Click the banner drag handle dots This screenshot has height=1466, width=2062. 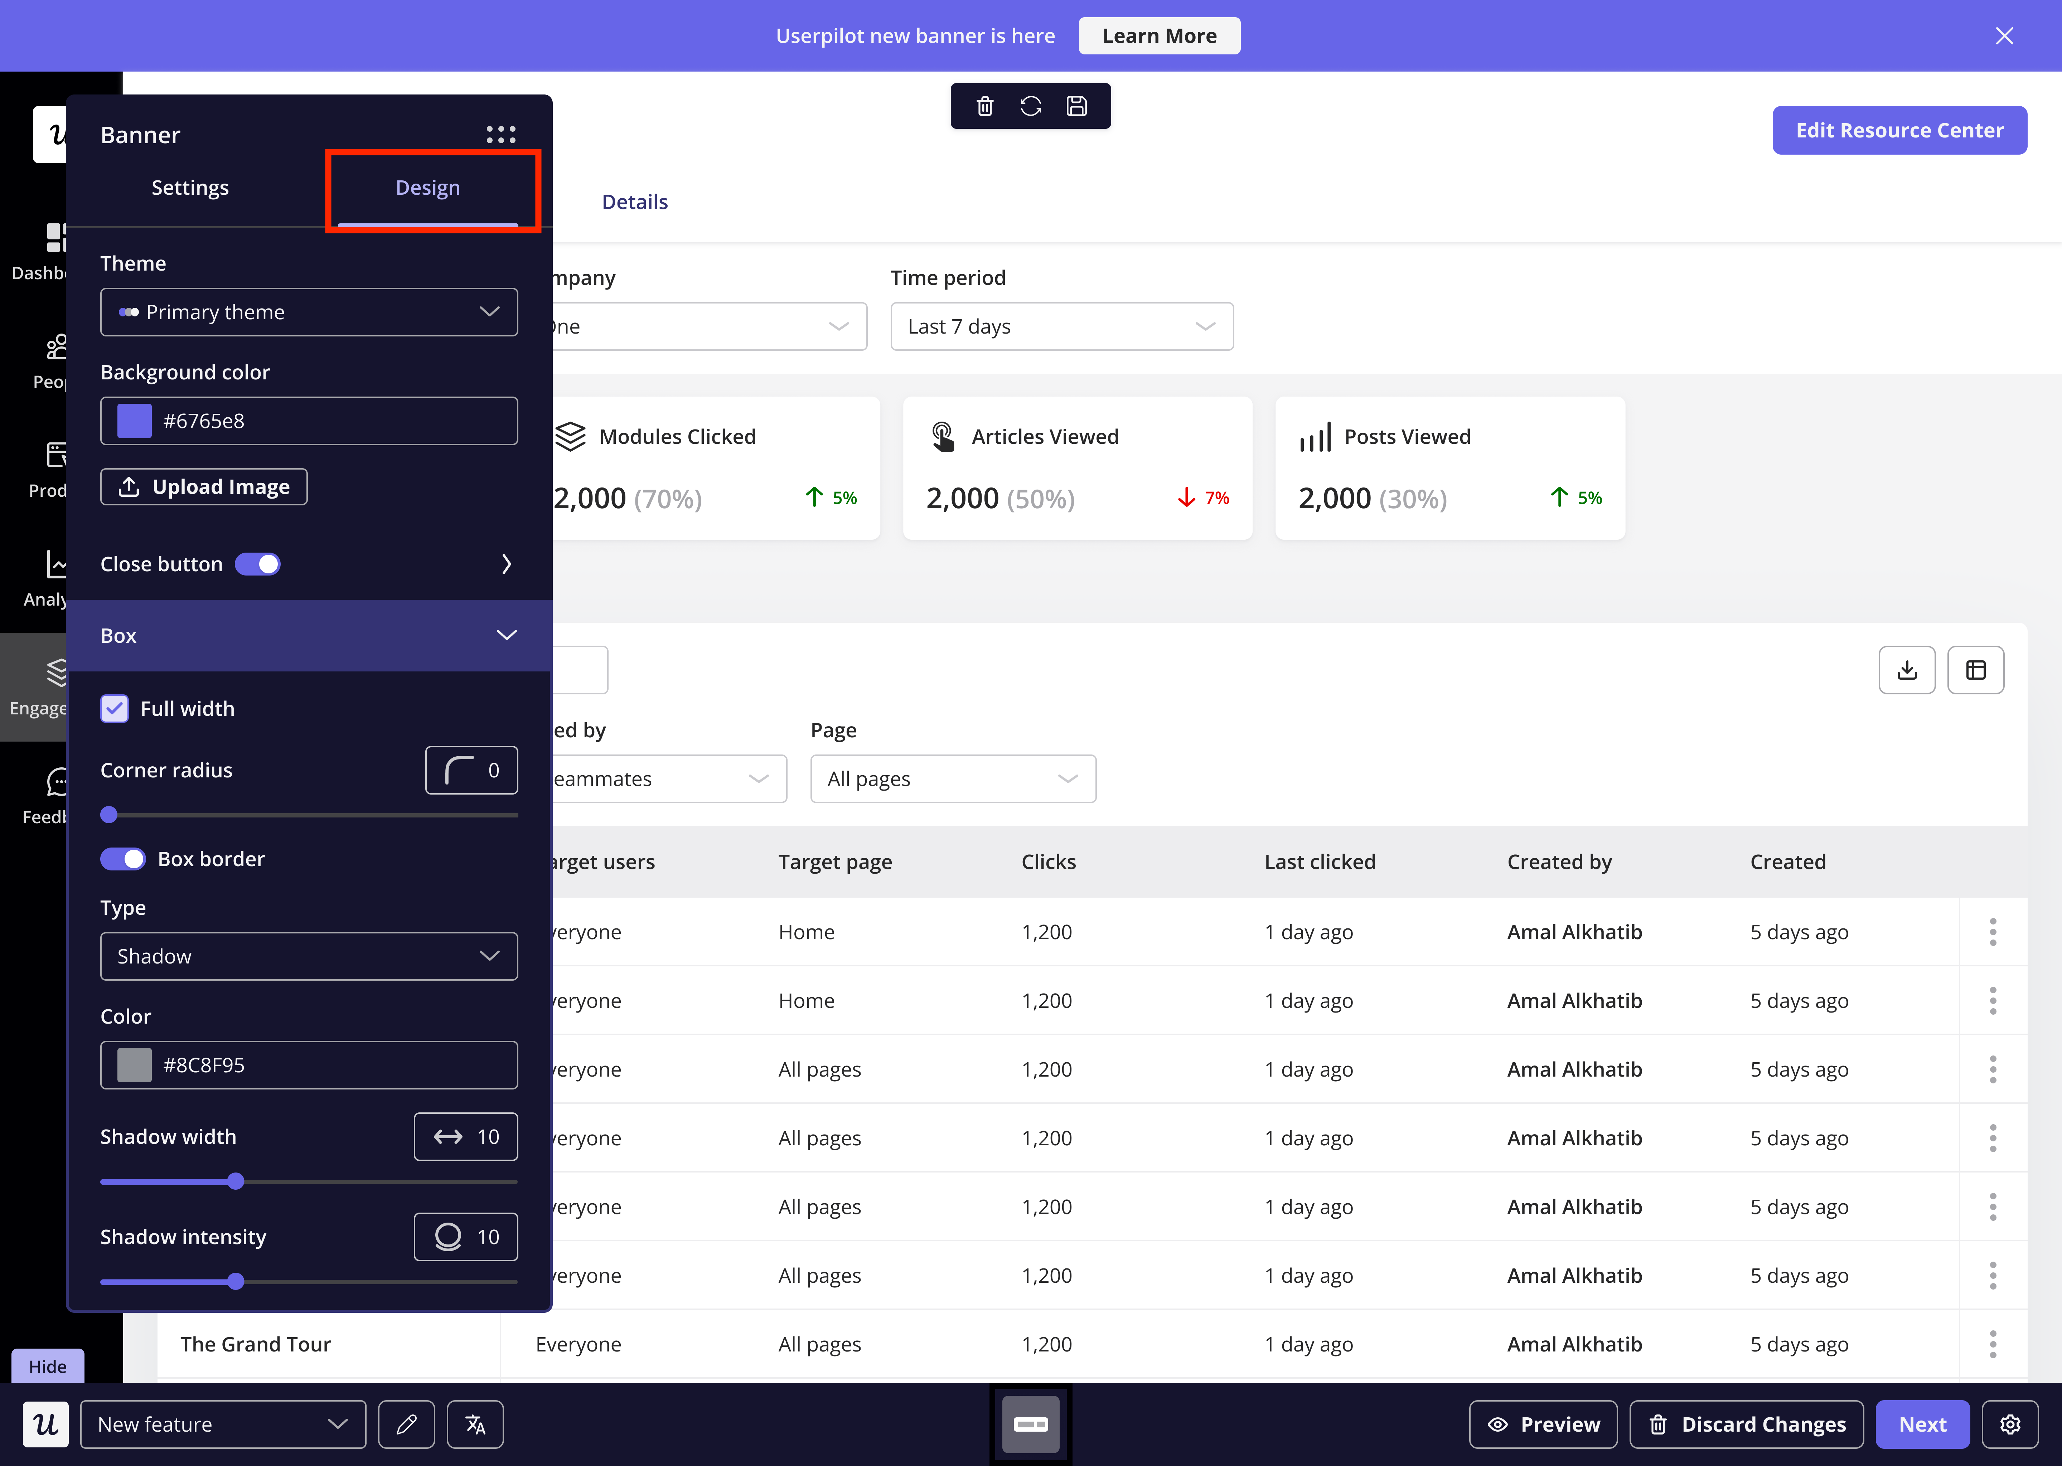[x=501, y=135]
